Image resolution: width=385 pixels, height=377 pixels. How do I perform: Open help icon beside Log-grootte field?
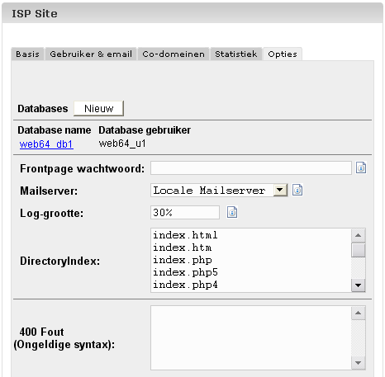coord(232,212)
